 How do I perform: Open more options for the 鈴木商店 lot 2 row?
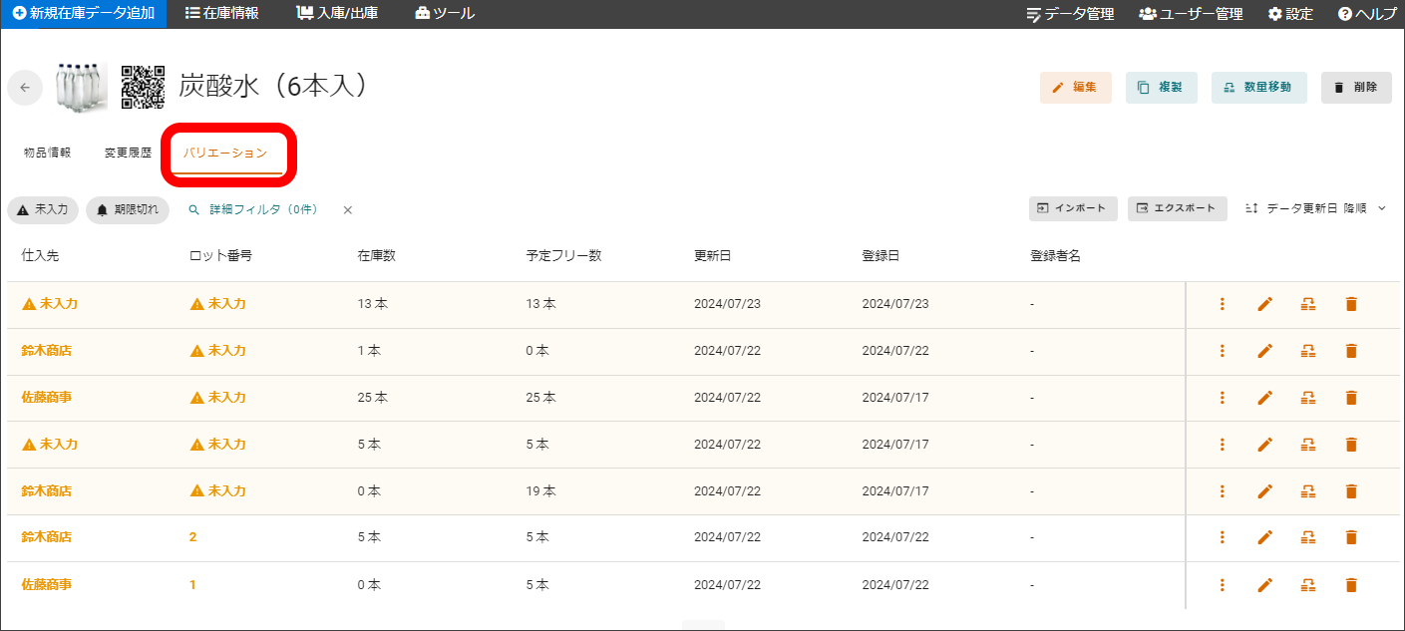coord(1222,537)
